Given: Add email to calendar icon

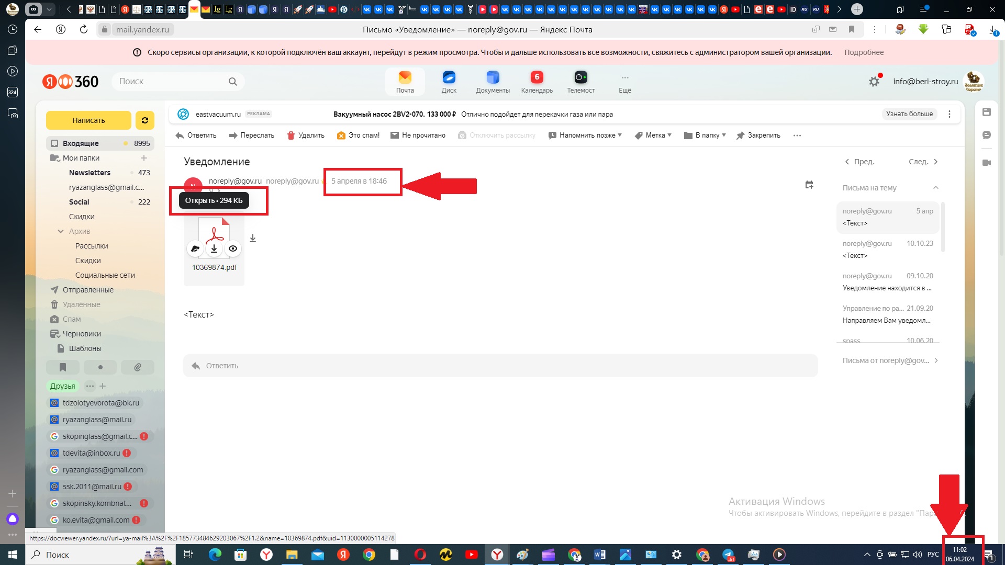Looking at the screenshot, I should pyautogui.click(x=809, y=185).
